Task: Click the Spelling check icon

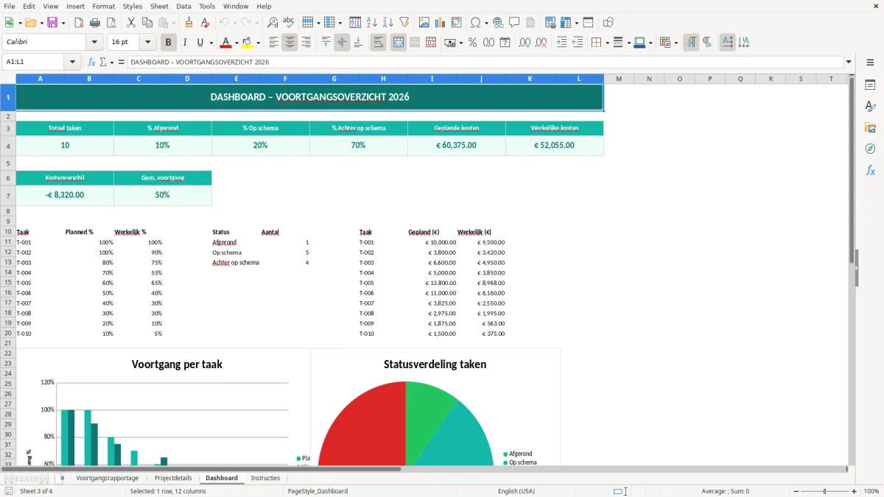Action: point(289,23)
